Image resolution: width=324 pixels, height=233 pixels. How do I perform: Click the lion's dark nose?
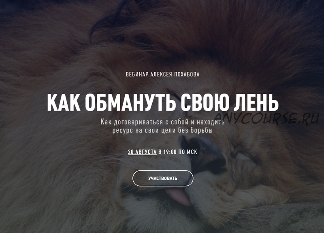click(x=204, y=153)
